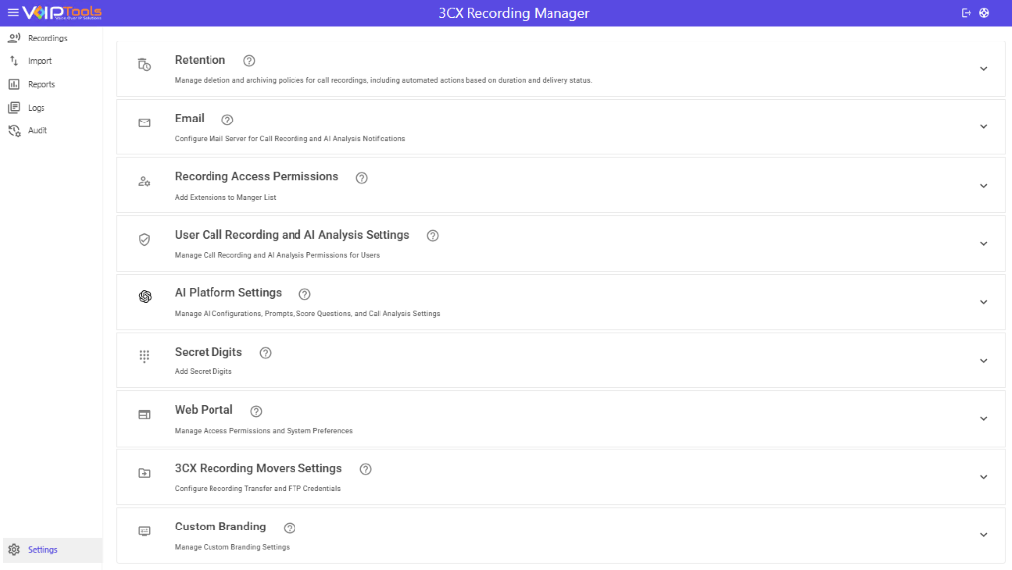This screenshot has width=1012, height=570.
Task: Open help for Web Portal
Action: point(256,411)
